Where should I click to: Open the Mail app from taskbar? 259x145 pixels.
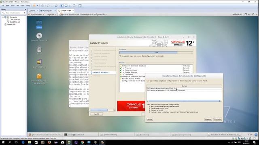click(x=62, y=142)
